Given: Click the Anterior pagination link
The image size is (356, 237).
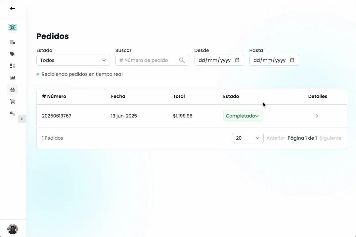Looking at the screenshot, I should 276,138.
